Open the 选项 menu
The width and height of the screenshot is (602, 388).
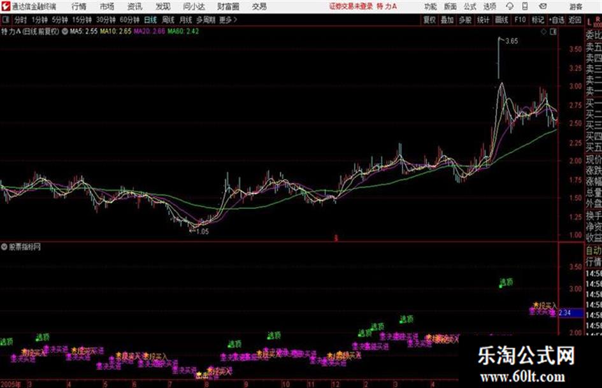tap(489, 6)
